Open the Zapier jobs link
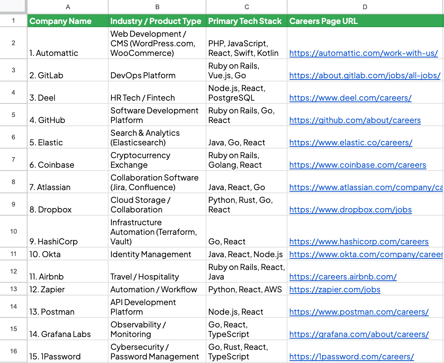This screenshot has height=363, width=444. pos(335,289)
